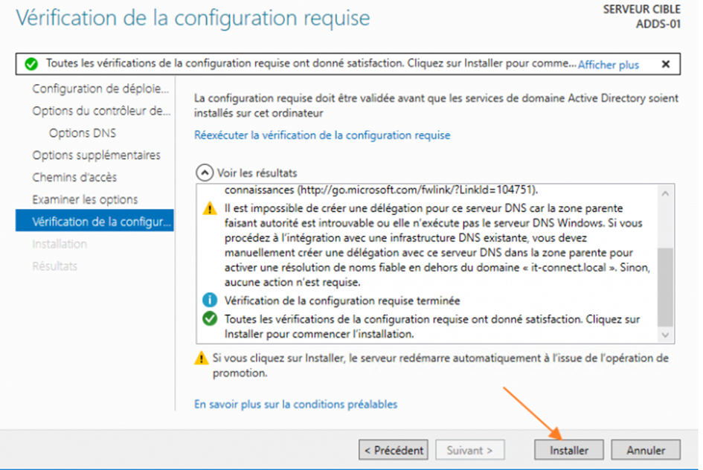The image size is (703, 470).
Task: Click the Installer button
Action: (569, 450)
